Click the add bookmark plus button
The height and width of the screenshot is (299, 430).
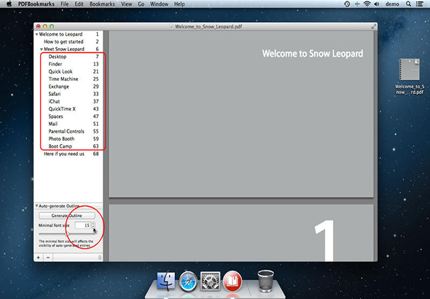click(39, 258)
